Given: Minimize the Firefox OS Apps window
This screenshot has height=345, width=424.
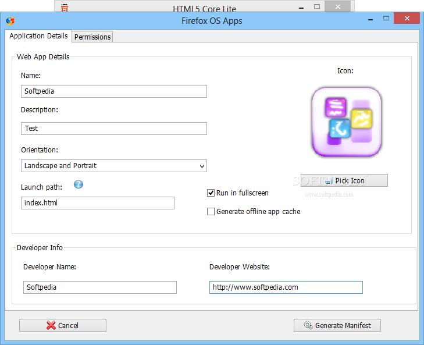Looking at the screenshot, I should [x=370, y=19].
